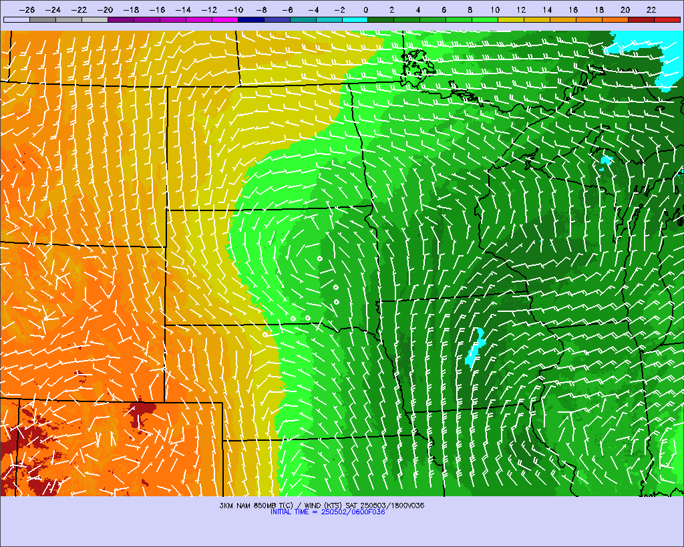Select the bright green 8 to 10 swatch
The width and height of the screenshot is (684, 547).
point(485,19)
